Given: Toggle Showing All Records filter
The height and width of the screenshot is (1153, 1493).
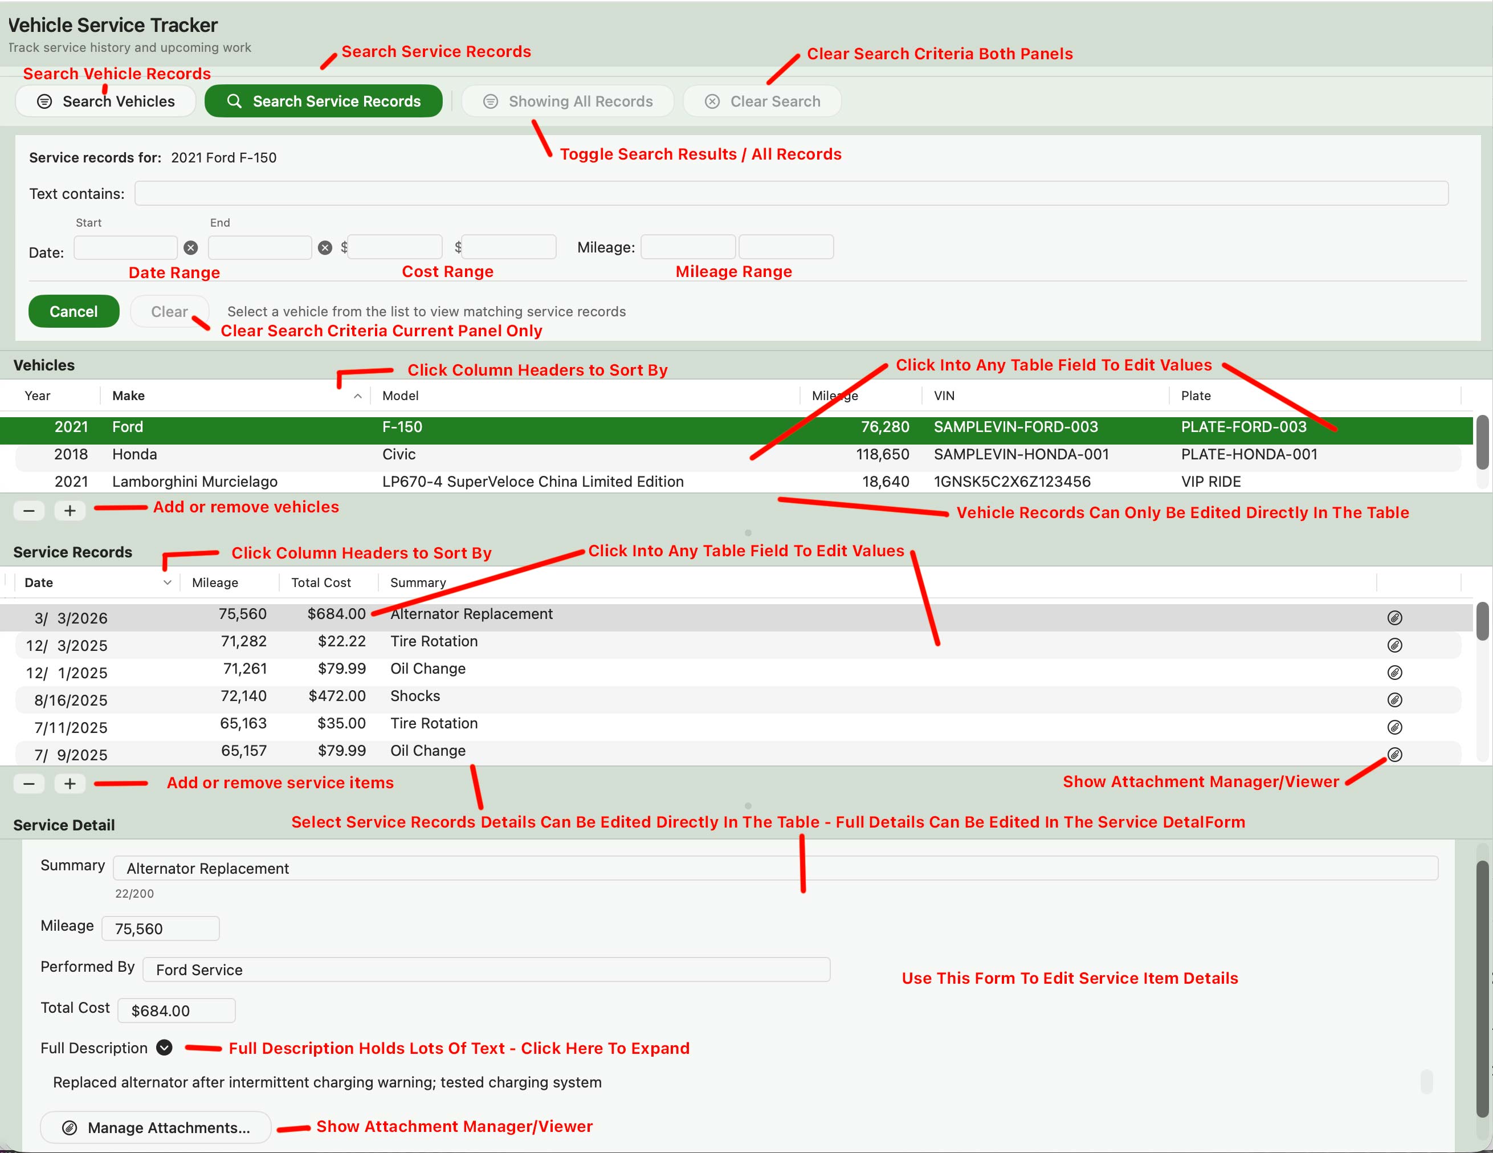Looking at the screenshot, I should coord(568,101).
